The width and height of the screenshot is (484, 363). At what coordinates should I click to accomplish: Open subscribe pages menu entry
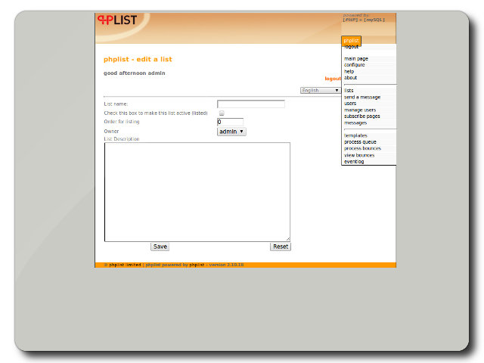click(x=362, y=116)
